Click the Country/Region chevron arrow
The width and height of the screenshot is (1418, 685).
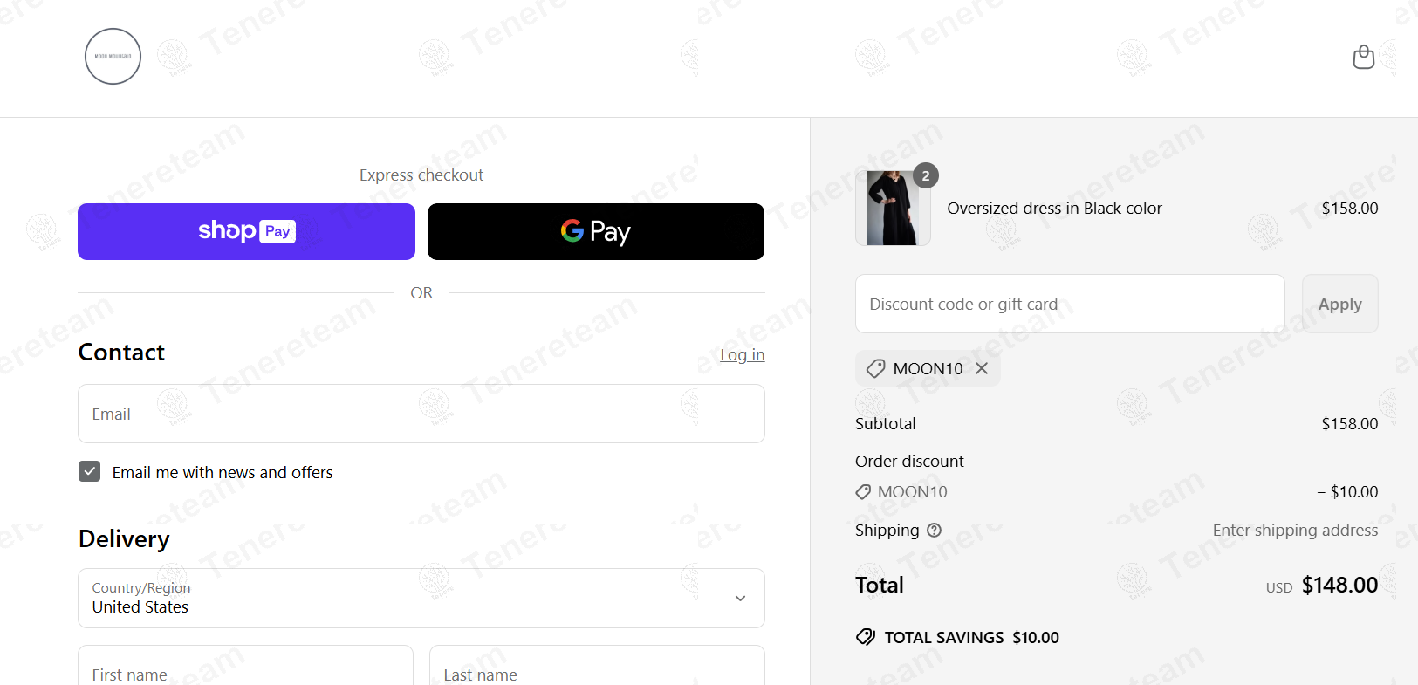[740, 599]
